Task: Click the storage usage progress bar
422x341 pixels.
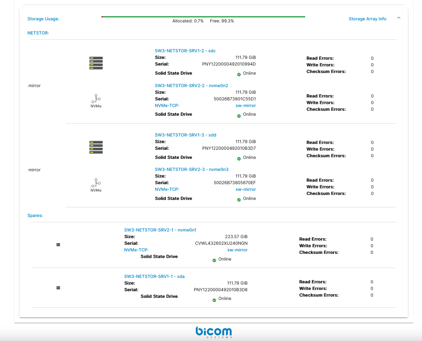Action: click(x=203, y=17)
